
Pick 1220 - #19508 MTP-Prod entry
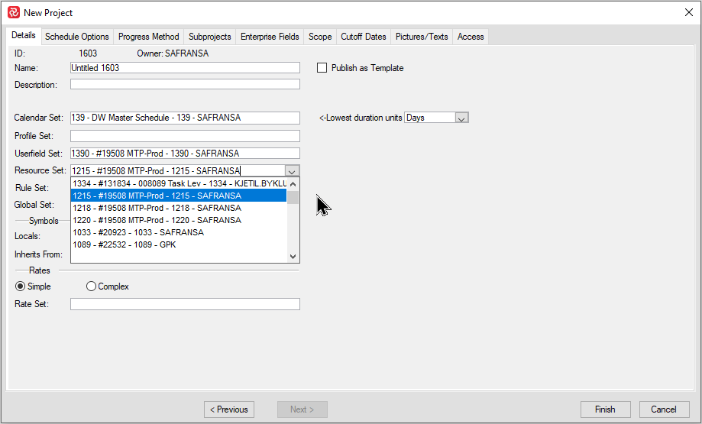179,220
